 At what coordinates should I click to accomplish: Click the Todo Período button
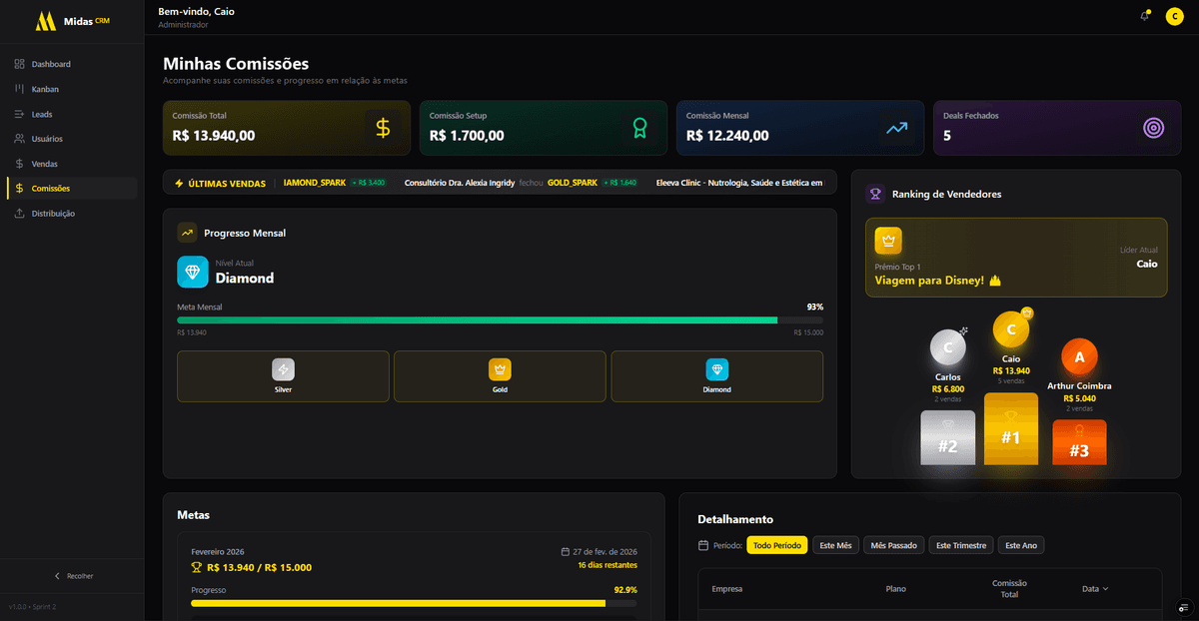[x=777, y=545]
